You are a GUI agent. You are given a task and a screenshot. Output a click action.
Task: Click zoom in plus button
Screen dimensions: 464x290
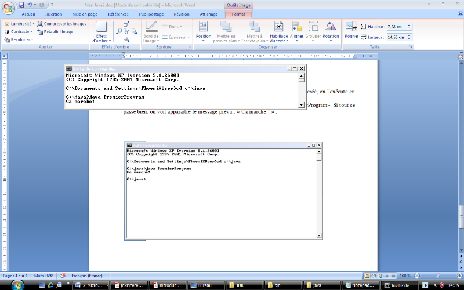459,275
